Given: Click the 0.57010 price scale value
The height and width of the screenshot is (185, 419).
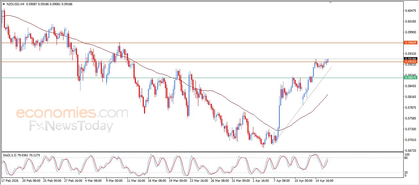Looking at the screenshot, I should pyautogui.click(x=410, y=140).
